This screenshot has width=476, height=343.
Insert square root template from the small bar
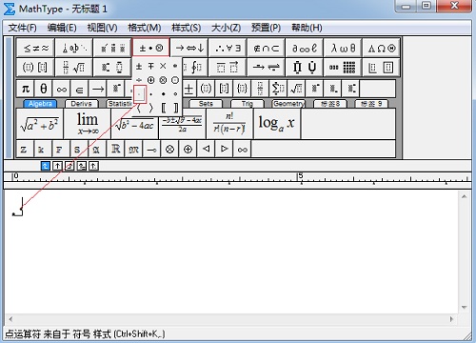[x=296, y=89]
